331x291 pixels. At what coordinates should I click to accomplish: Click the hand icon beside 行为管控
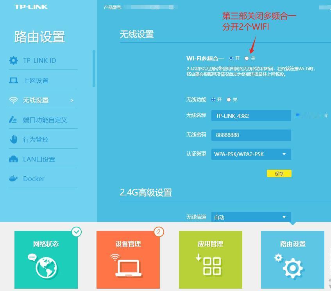(14, 139)
